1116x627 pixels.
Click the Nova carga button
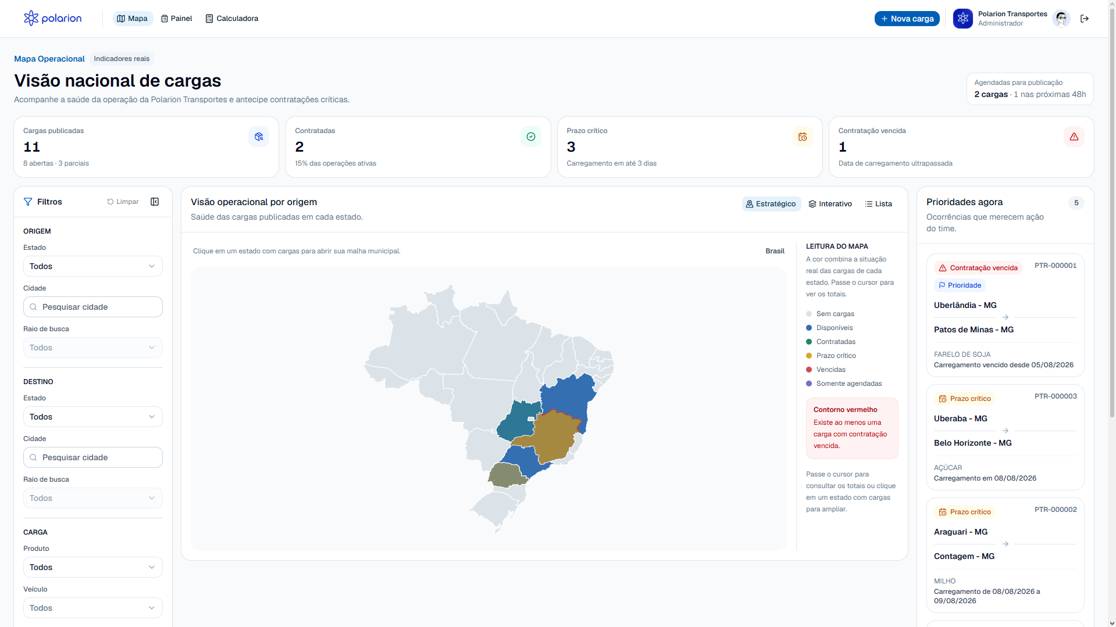907,19
